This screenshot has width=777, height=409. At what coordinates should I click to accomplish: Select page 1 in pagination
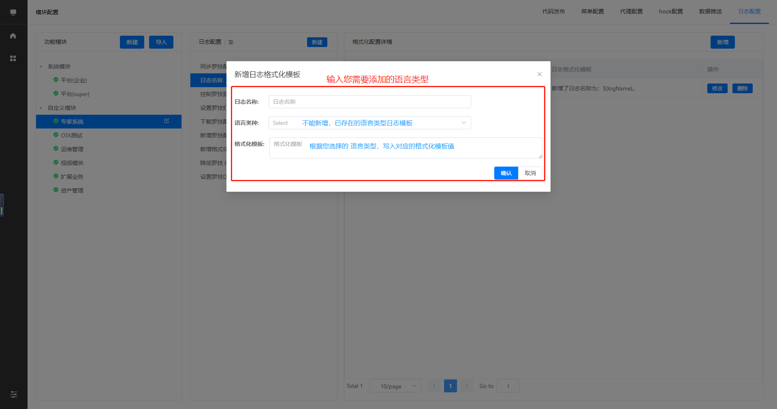pyautogui.click(x=450, y=386)
